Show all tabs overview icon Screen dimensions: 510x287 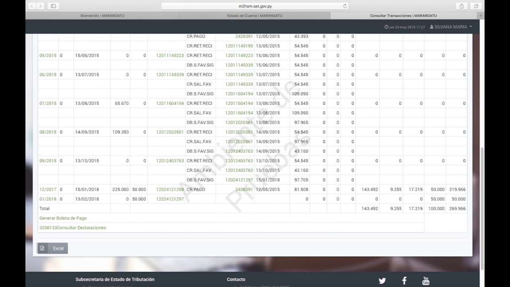point(476,6)
